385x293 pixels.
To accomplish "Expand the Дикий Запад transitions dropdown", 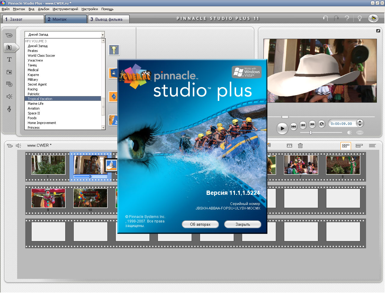I will pyautogui.click(x=103, y=35).
